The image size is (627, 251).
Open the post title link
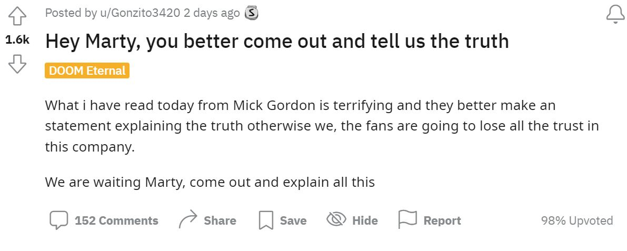pyautogui.click(x=277, y=41)
